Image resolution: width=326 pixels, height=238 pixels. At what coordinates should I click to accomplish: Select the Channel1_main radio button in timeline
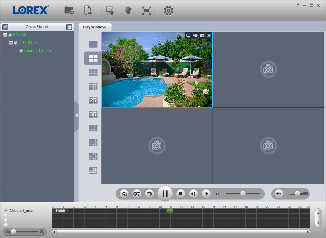[6, 210]
